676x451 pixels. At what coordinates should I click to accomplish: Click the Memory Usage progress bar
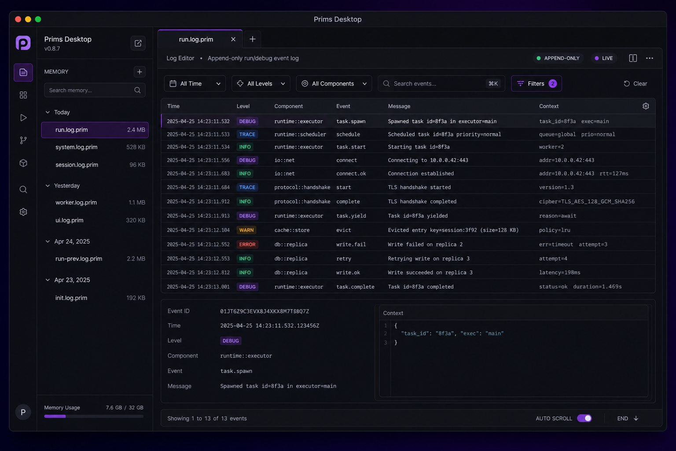tap(94, 416)
